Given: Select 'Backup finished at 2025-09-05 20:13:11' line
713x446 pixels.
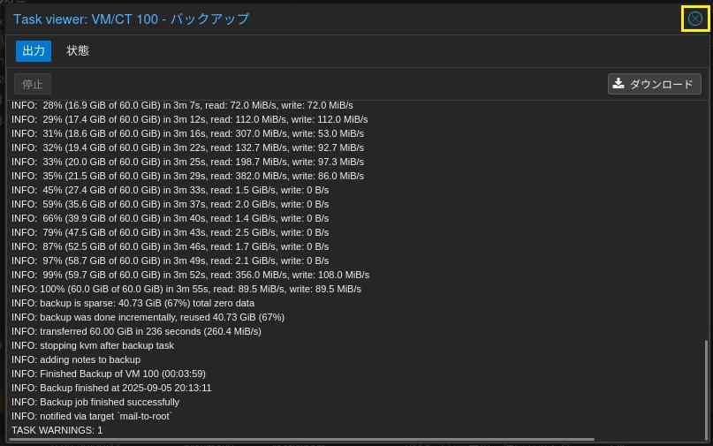Looking at the screenshot, I should [111, 388].
